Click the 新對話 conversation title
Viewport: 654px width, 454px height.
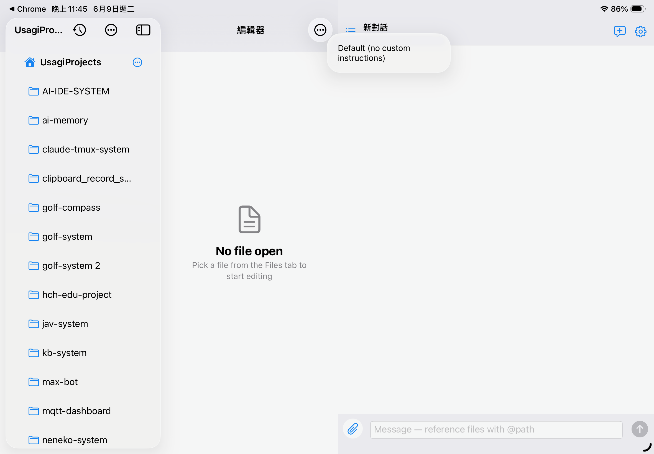click(x=375, y=27)
